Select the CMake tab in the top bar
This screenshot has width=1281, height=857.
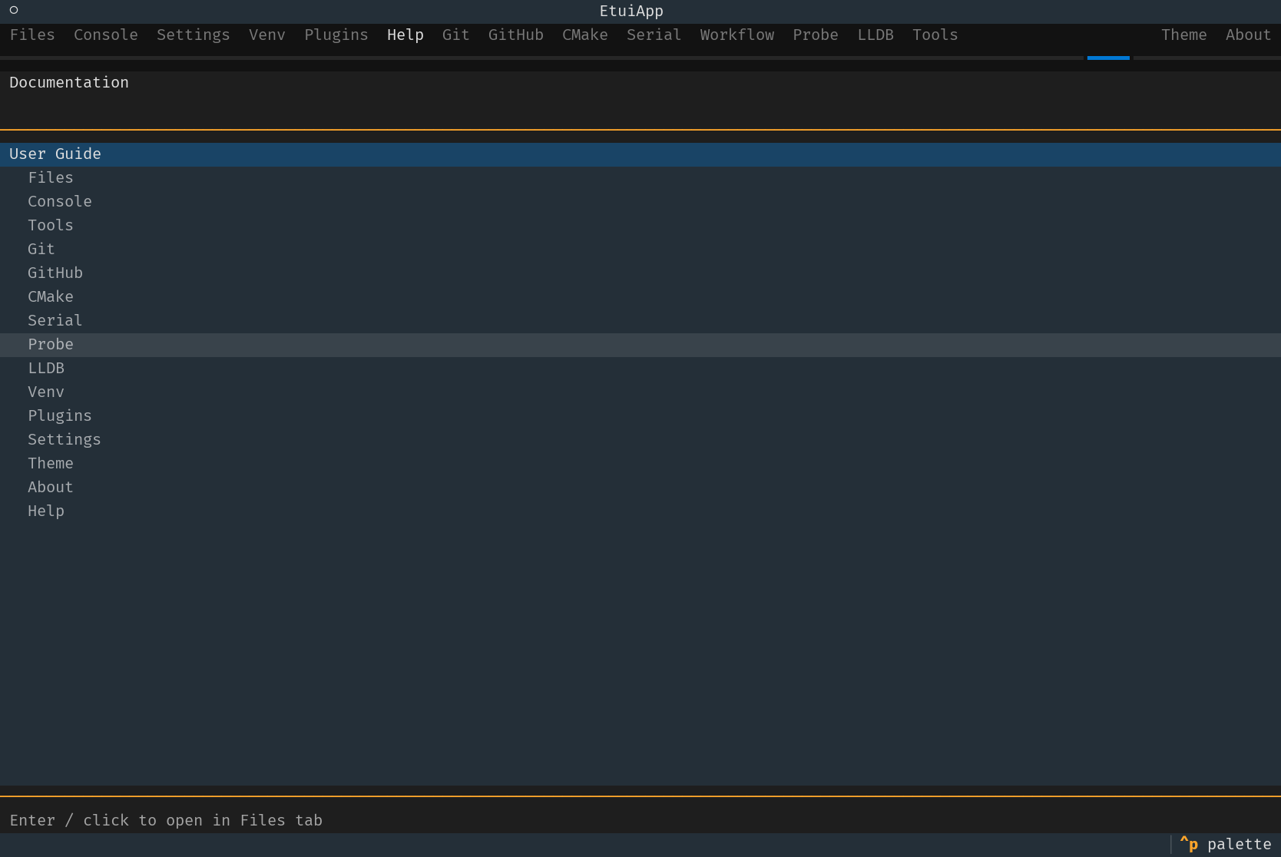pyautogui.click(x=585, y=35)
